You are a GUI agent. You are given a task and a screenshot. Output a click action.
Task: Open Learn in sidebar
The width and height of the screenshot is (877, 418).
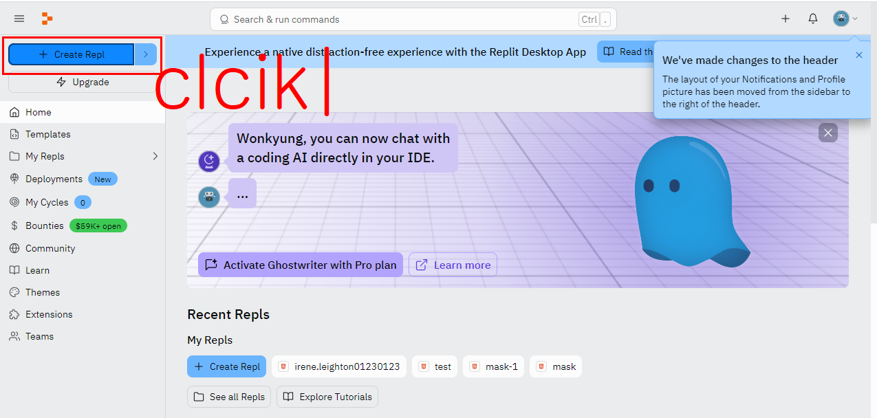tap(83, 270)
